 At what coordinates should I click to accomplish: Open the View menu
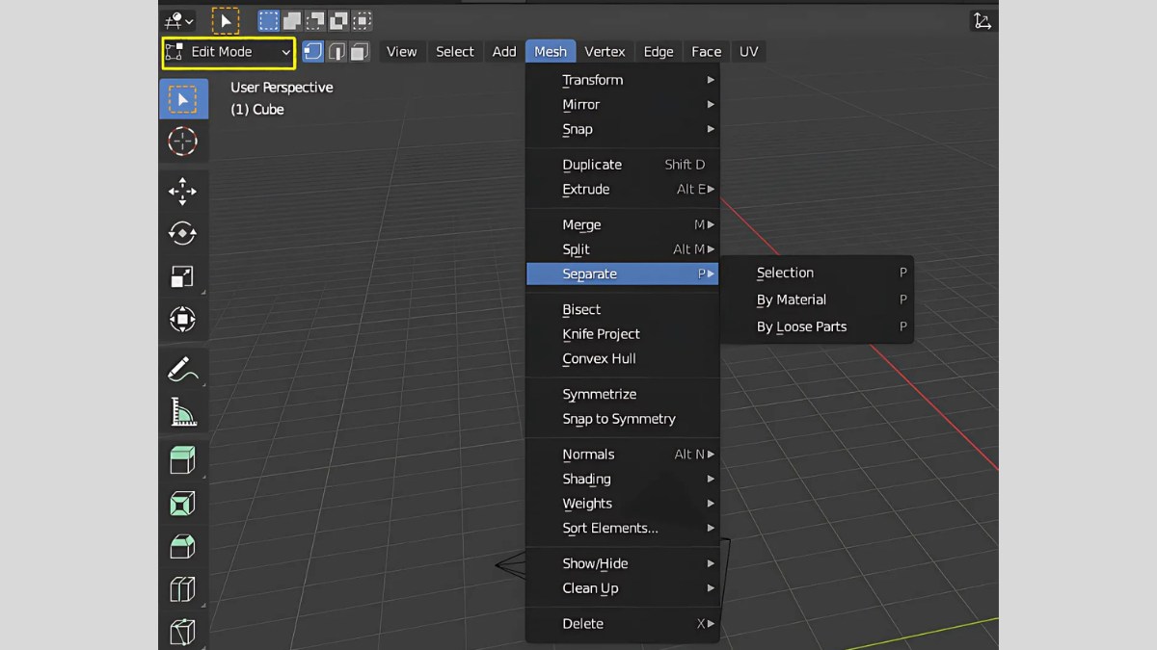click(x=402, y=52)
